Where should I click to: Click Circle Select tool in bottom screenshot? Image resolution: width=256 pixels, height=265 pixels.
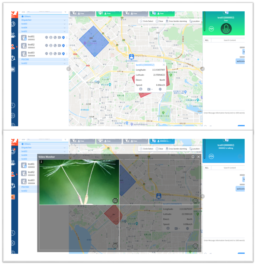[146, 149]
